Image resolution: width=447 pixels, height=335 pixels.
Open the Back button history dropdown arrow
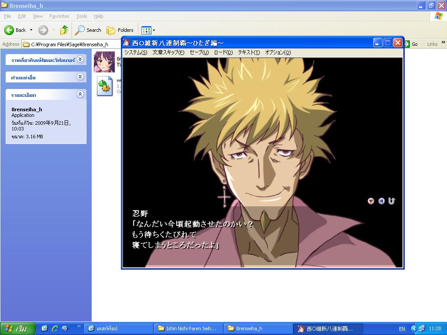click(31, 30)
